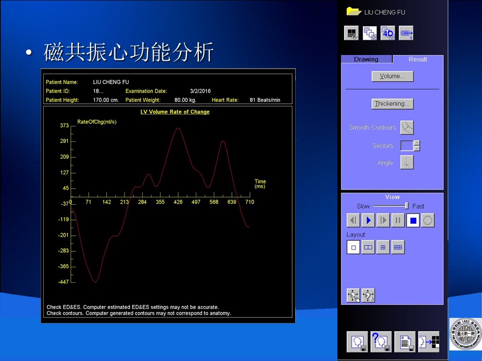Open the LIU CHENG FU patient folder
Image resolution: width=482 pixels, height=361 pixels.
point(354,12)
